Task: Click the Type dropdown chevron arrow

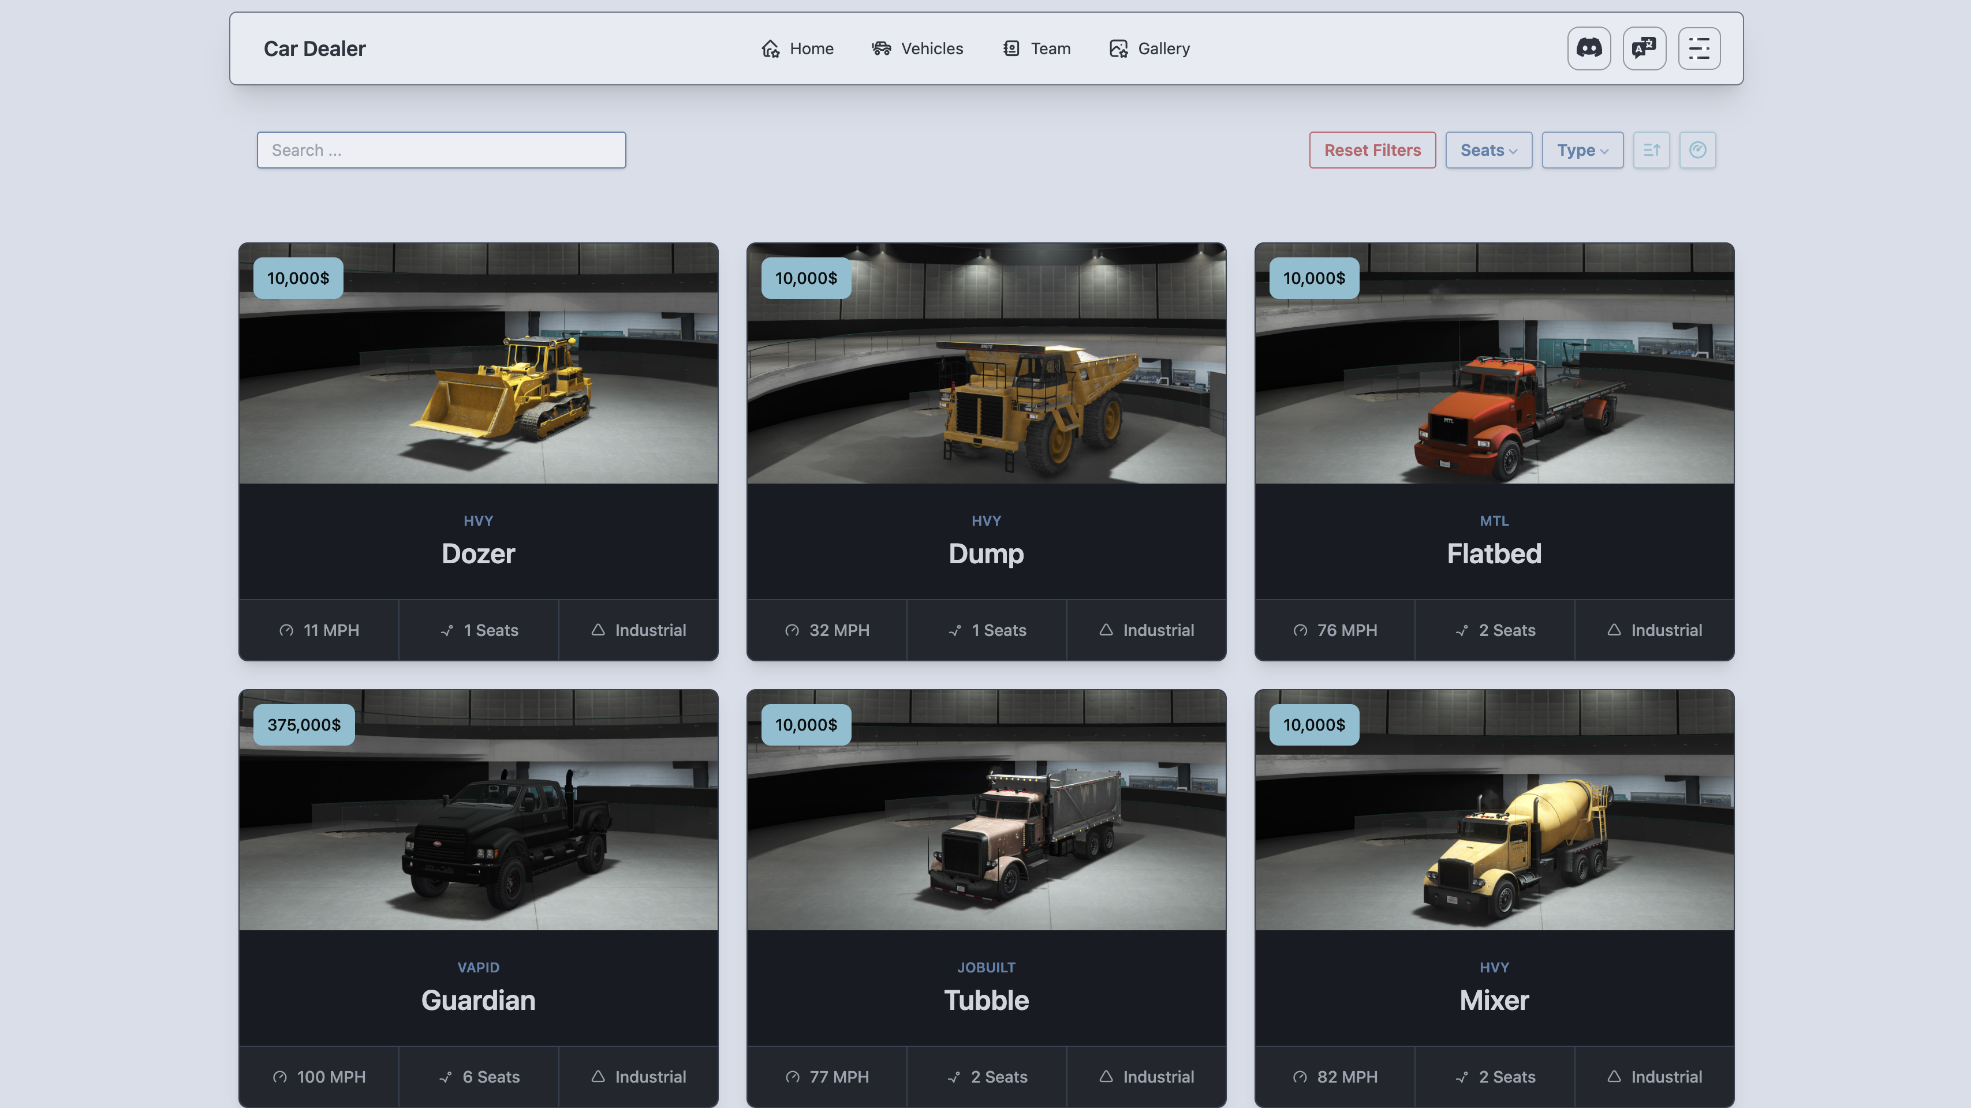Action: click(1604, 151)
